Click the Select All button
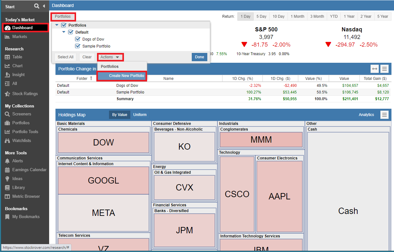The width and height of the screenshot is (394, 252). point(66,57)
